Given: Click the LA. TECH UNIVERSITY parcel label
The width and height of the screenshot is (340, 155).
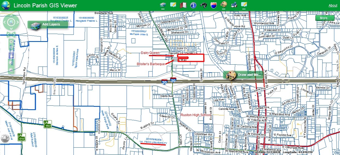Looking at the screenshot, I should click(x=153, y=142).
